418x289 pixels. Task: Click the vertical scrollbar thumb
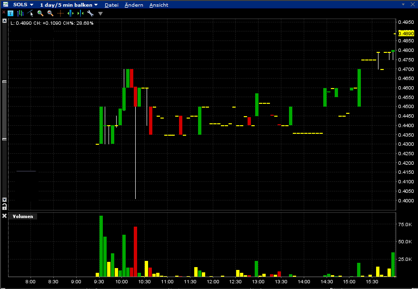click(5, 110)
